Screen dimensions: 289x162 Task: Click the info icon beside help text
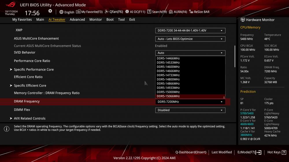point(7,129)
